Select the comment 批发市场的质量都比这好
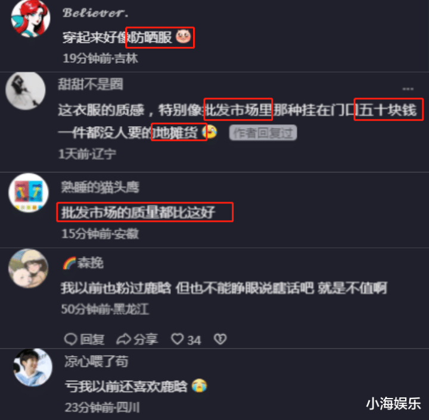The height and width of the screenshot is (420, 429). pyautogui.click(x=138, y=212)
